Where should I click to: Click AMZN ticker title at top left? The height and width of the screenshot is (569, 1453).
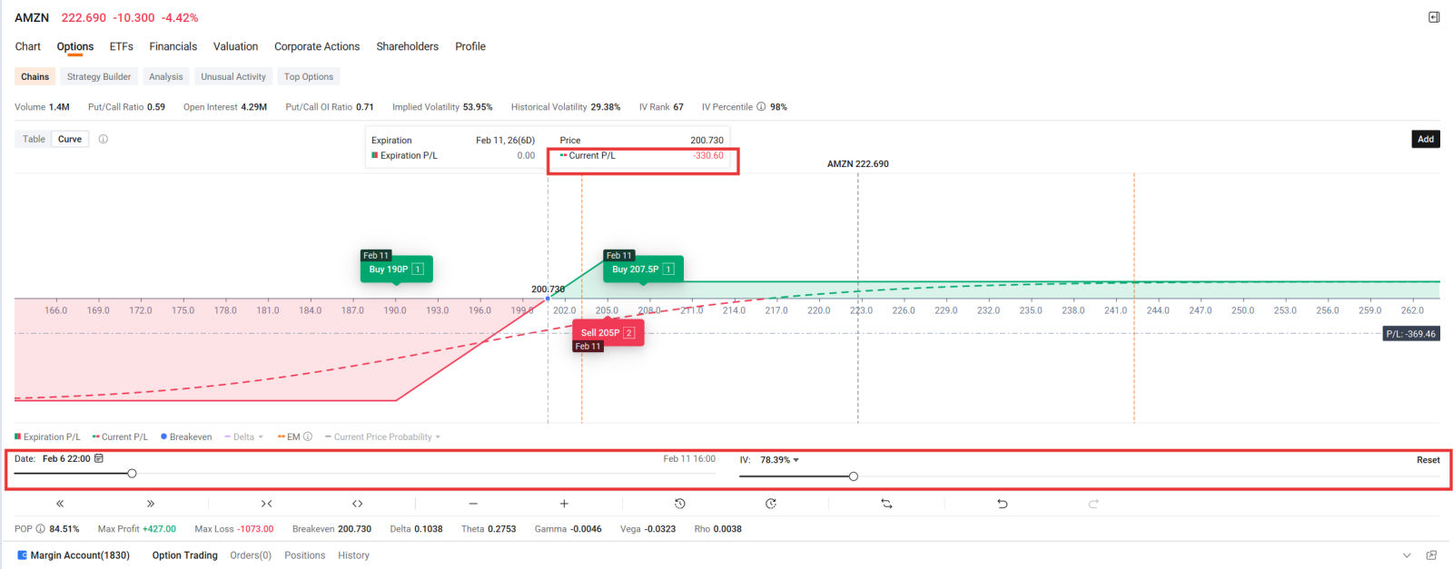coord(32,17)
